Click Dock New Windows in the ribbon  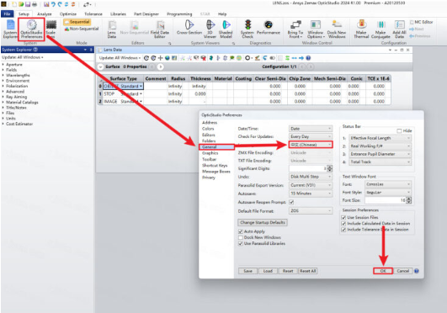coord(337,29)
